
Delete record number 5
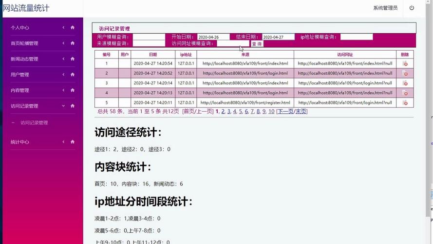click(x=405, y=102)
